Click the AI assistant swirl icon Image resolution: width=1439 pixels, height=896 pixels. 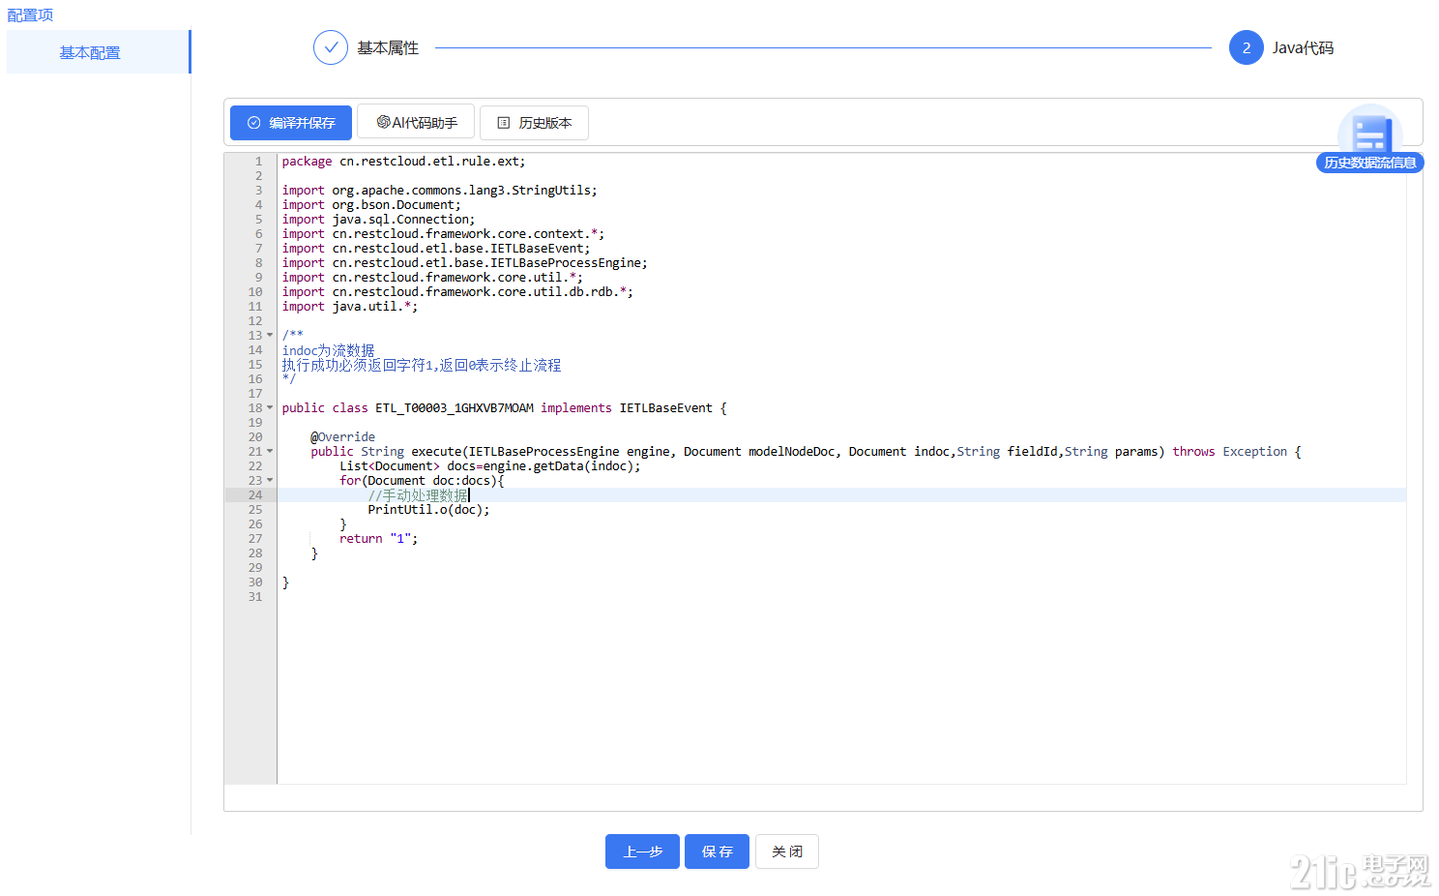(x=383, y=122)
